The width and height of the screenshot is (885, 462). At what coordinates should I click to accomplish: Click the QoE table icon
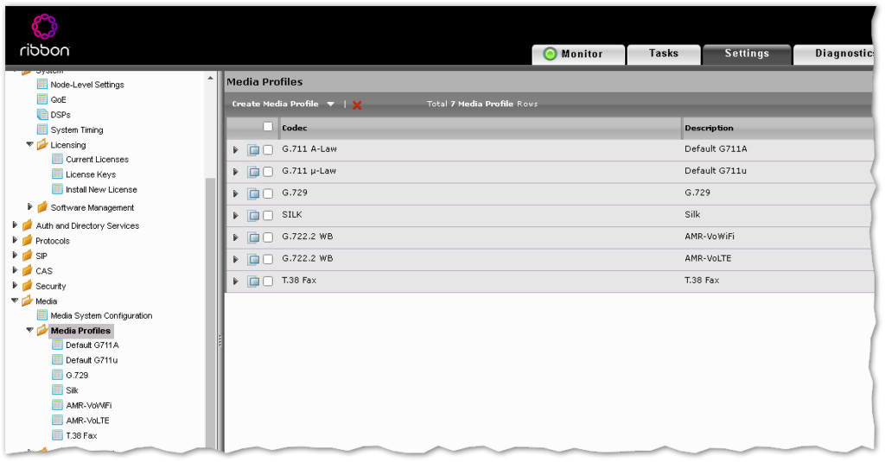pos(42,99)
